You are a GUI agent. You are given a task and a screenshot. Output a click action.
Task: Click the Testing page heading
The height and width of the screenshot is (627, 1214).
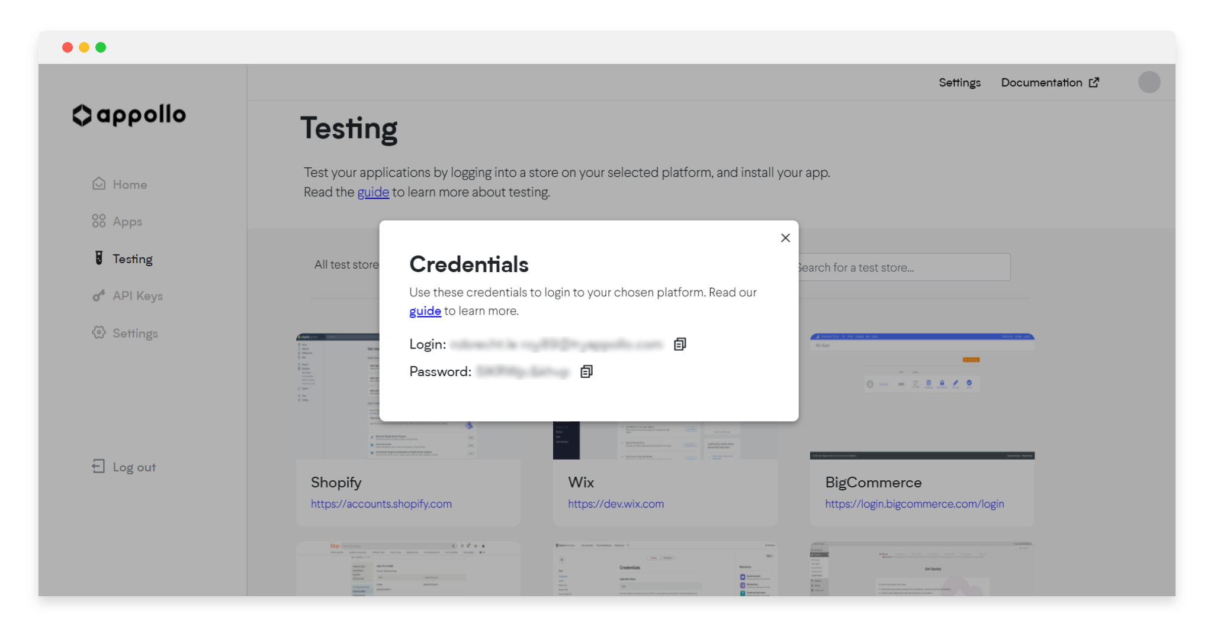click(x=349, y=128)
